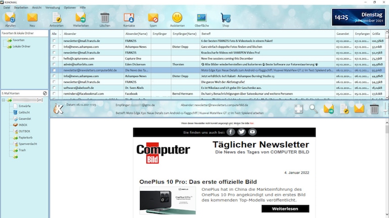Select checkbox for reminders@facebookmail.com row
Image resolution: width=389 pixels, height=218 pixels.
[x=54, y=94]
